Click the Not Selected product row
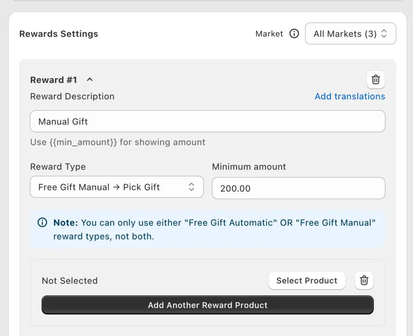413x336 pixels. (x=69, y=280)
